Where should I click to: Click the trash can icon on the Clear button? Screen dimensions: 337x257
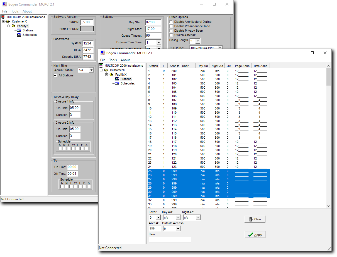point(251,219)
